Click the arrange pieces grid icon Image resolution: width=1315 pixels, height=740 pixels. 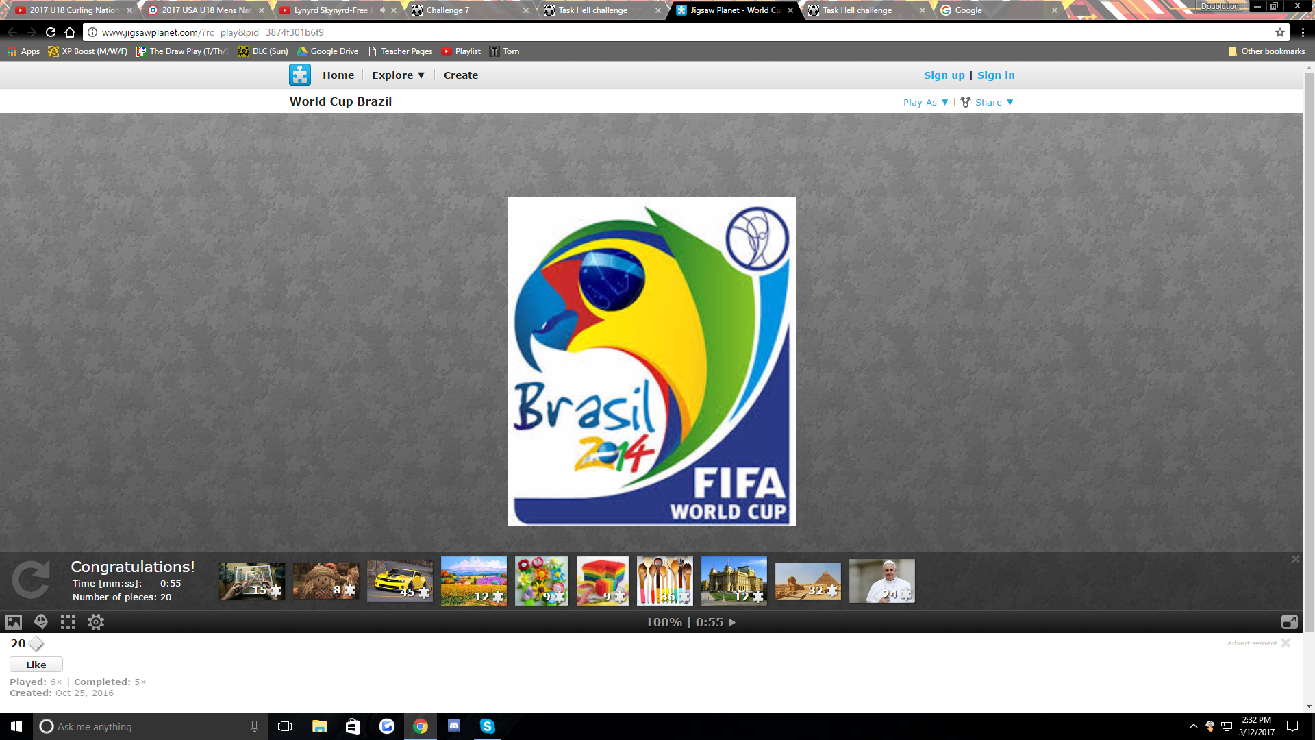pyautogui.click(x=68, y=622)
